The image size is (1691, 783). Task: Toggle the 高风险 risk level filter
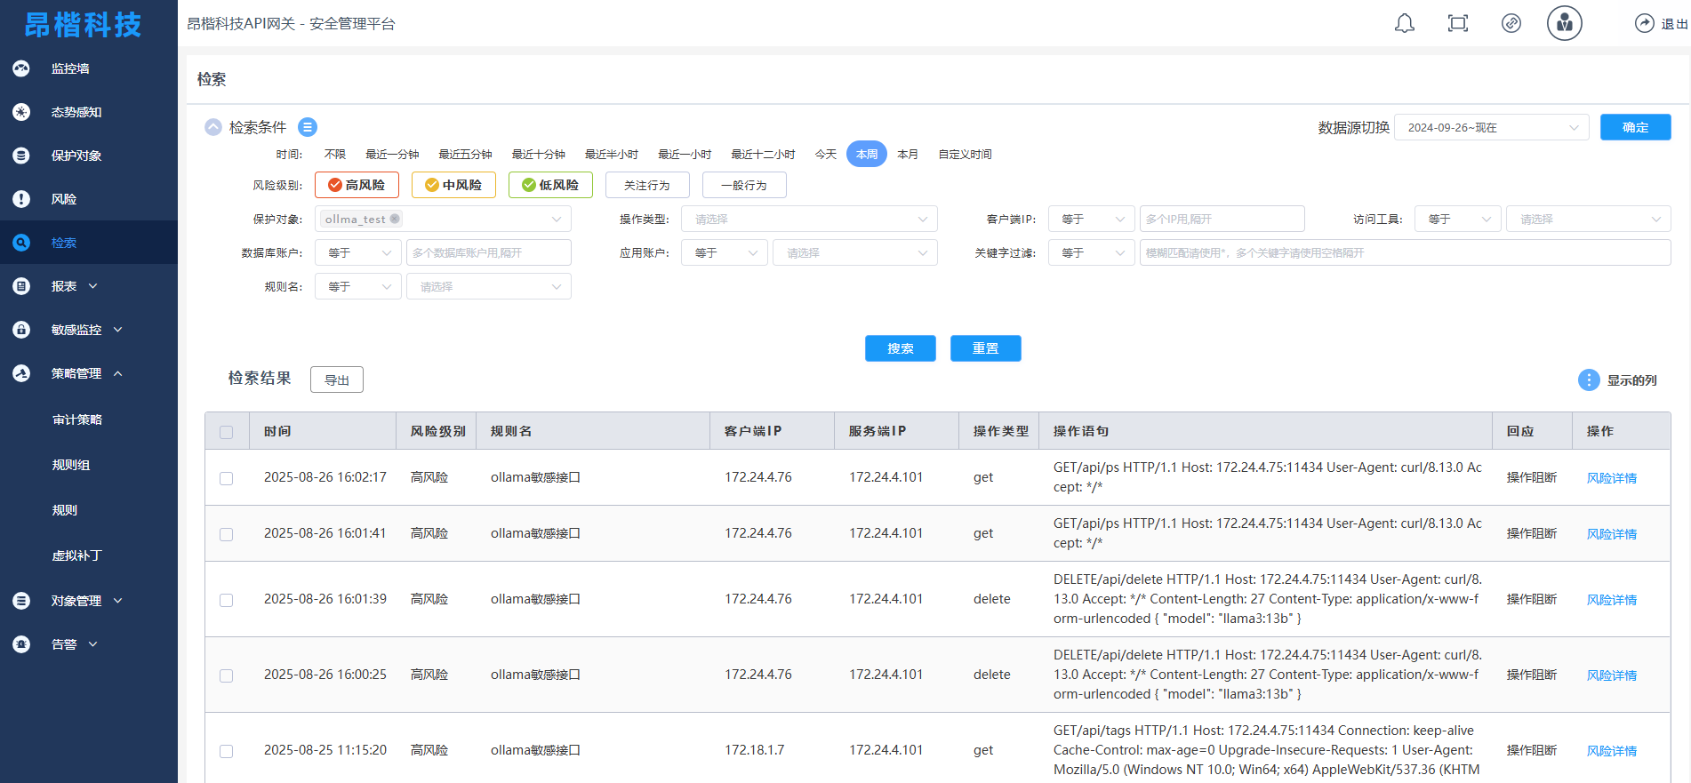(x=357, y=185)
